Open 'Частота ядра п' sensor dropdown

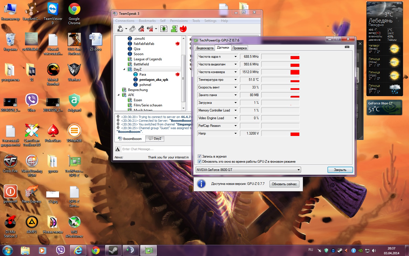(x=235, y=57)
